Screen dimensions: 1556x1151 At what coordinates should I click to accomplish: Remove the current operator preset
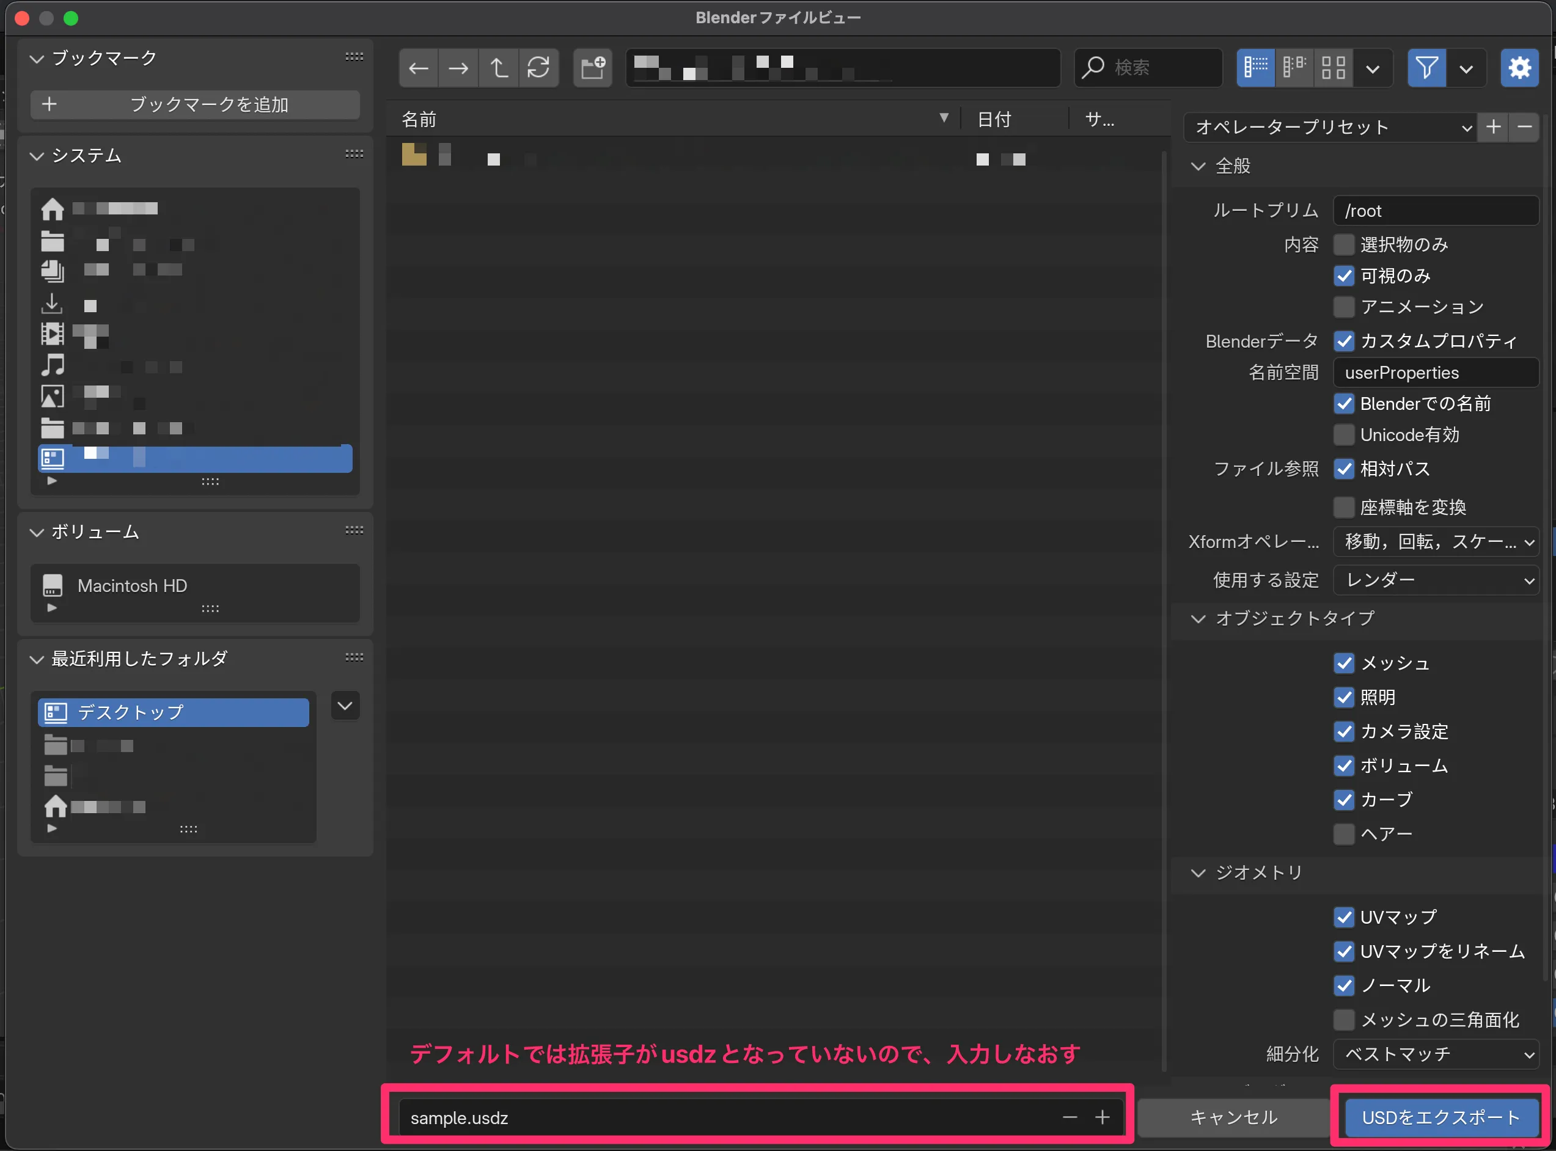click(x=1524, y=128)
